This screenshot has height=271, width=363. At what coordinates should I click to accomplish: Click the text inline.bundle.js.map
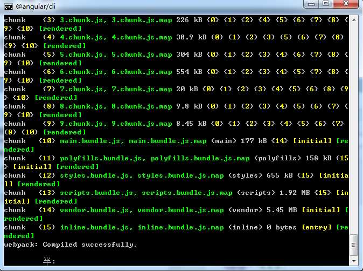click(x=180, y=227)
